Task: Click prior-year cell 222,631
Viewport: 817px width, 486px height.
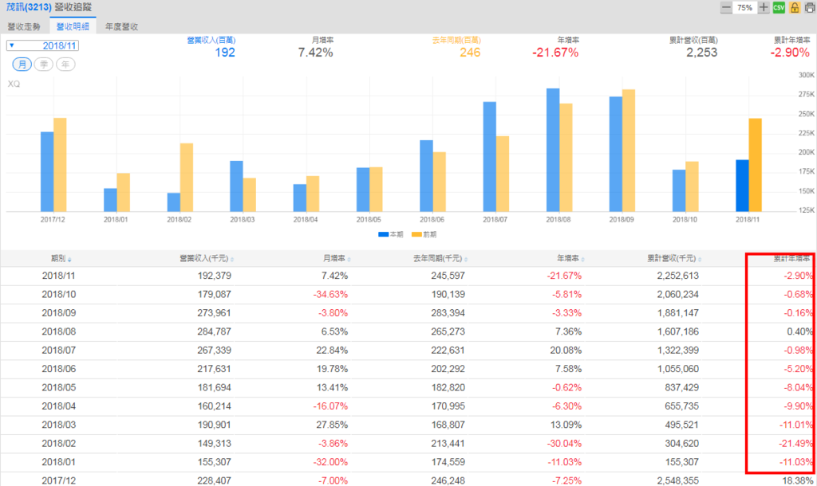Action: [x=448, y=351]
